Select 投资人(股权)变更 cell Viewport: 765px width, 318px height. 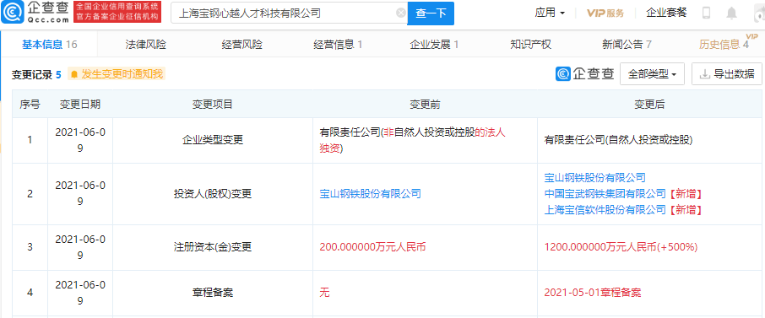pos(212,194)
